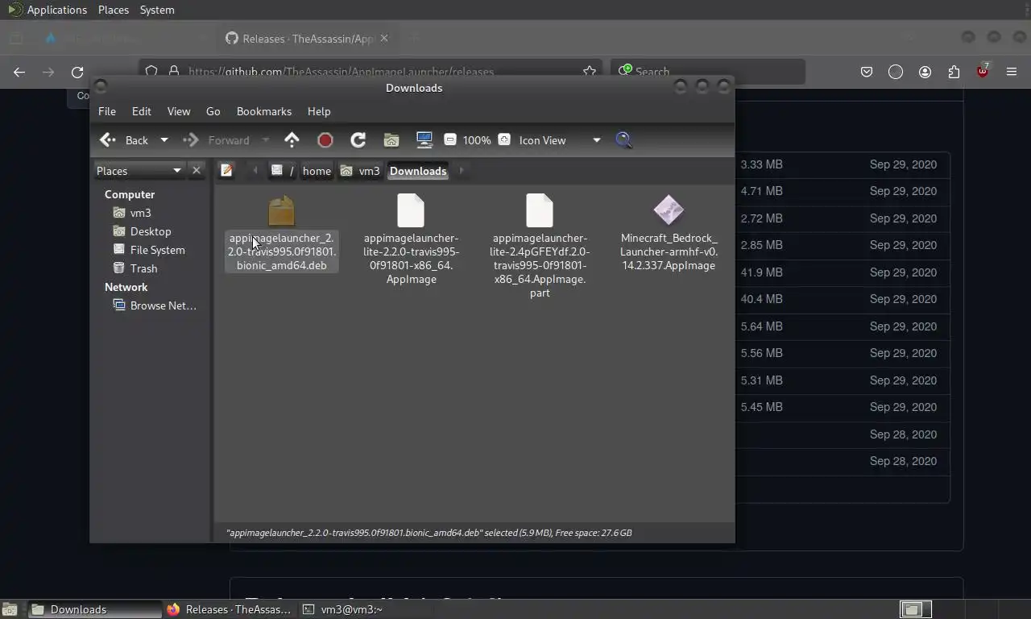Switch to Downloads window in taskbar

95,609
